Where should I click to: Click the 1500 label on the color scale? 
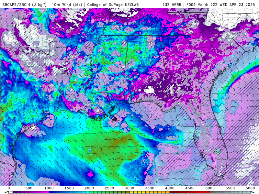[x=69, y=188]
